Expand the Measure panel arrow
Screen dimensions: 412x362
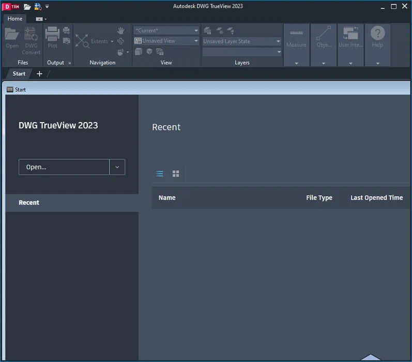click(x=296, y=64)
